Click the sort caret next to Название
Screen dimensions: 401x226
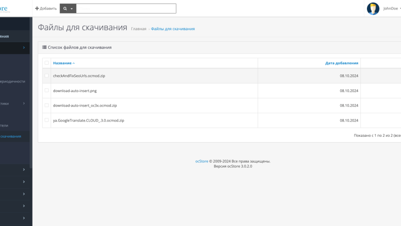(x=74, y=63)
